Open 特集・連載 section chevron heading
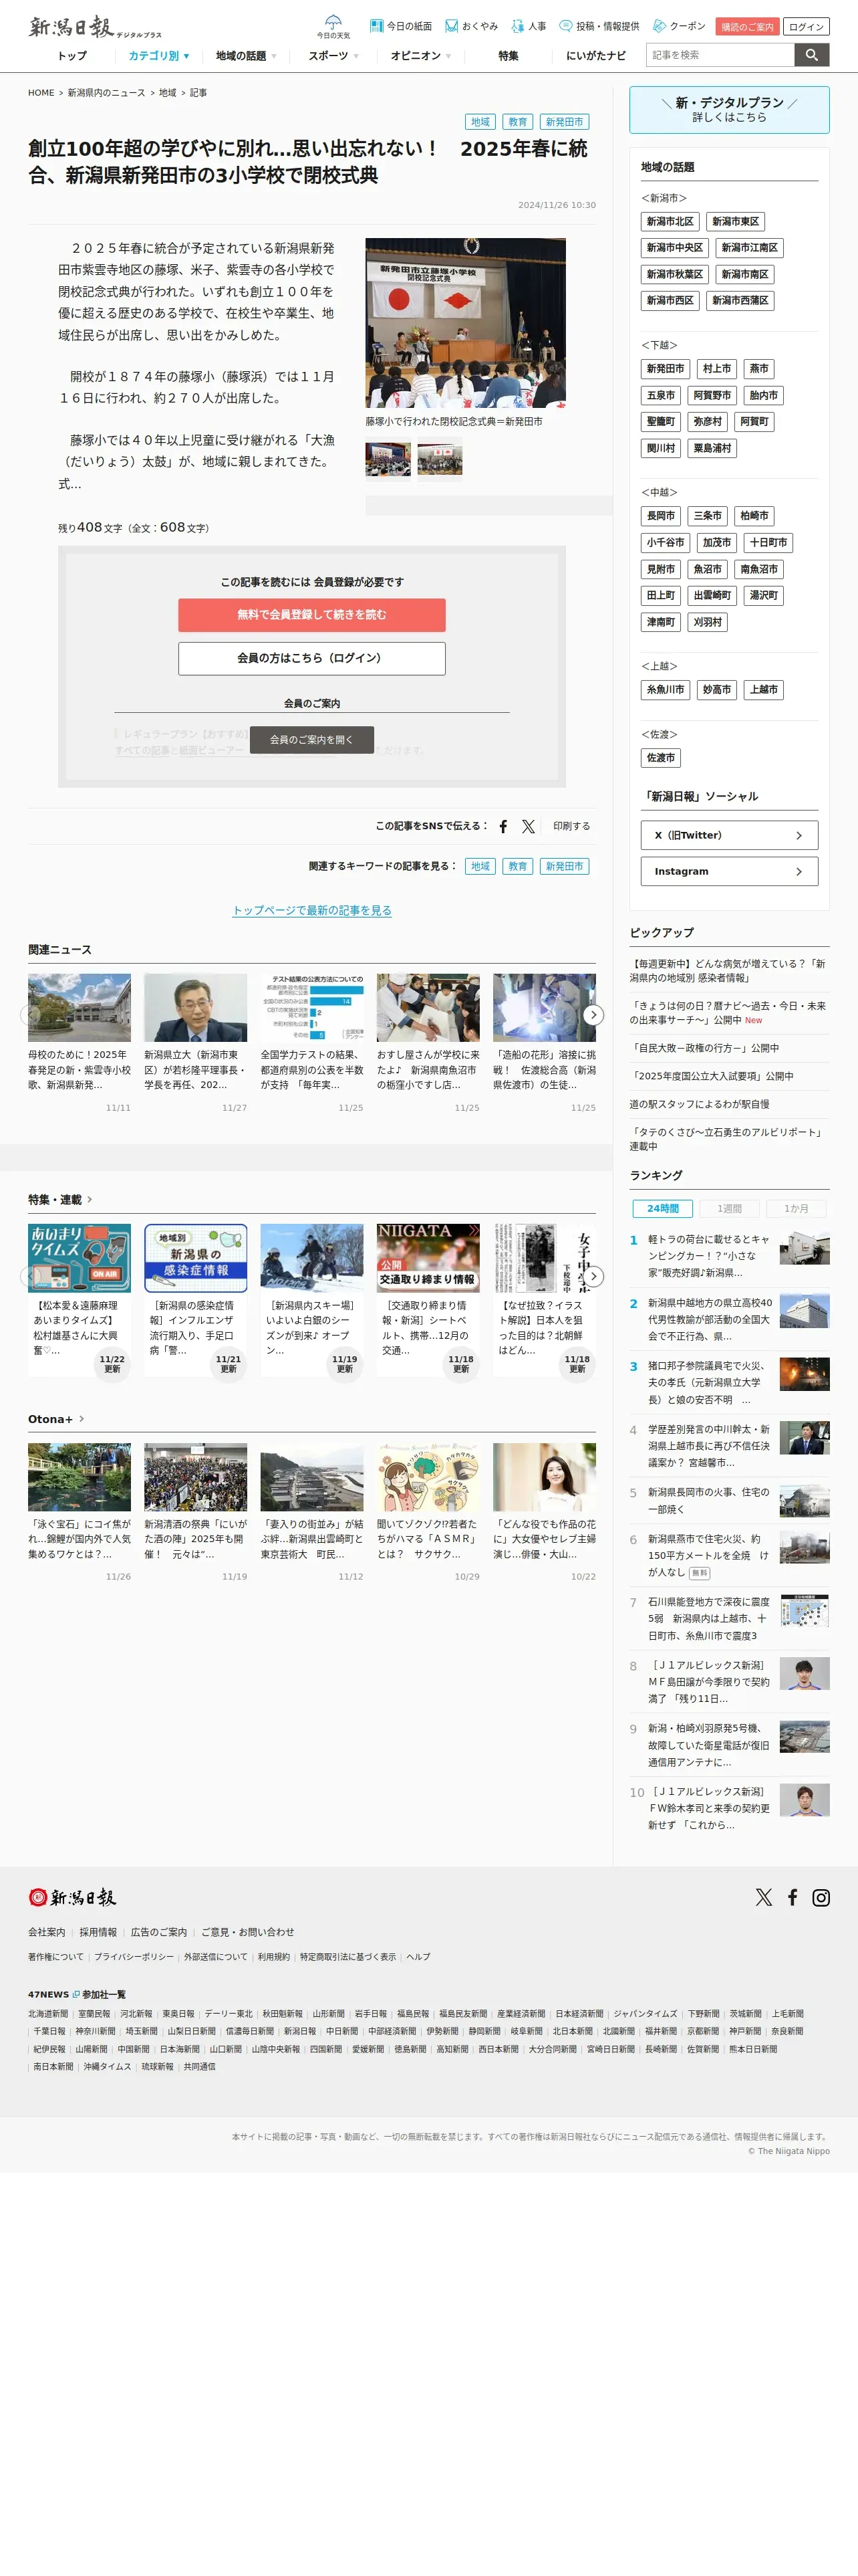 (60, 1199)
